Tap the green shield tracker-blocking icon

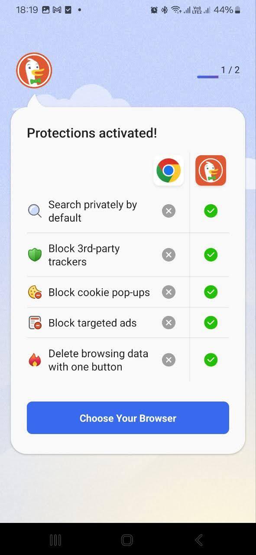point(35,255)
